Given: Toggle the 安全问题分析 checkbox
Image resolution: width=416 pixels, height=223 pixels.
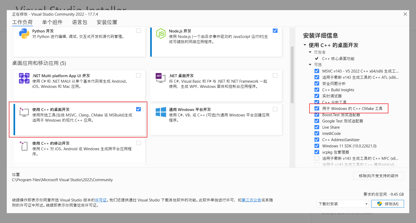Looking at the screenshot, I should 317,83.
